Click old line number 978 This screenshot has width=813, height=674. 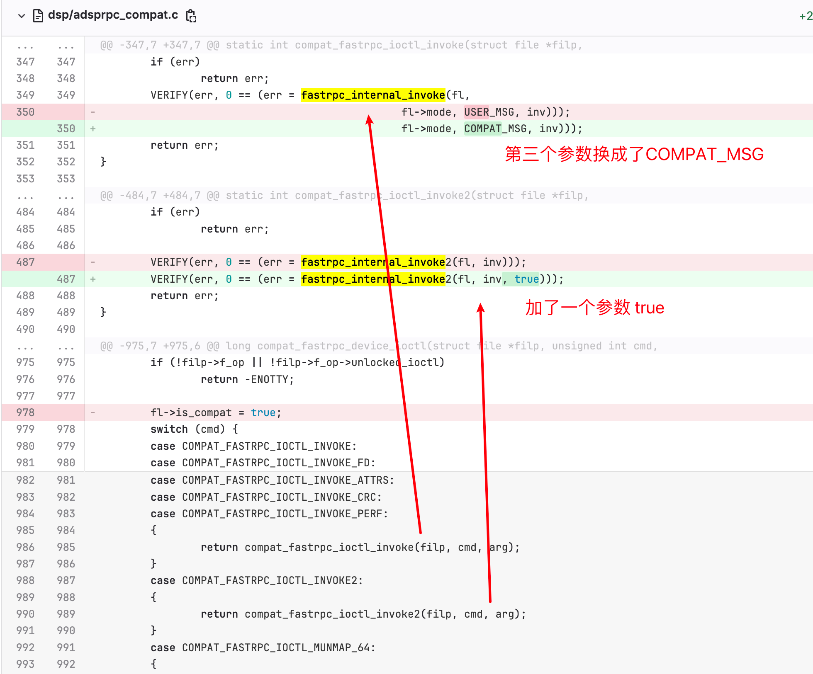click(25, 412)
